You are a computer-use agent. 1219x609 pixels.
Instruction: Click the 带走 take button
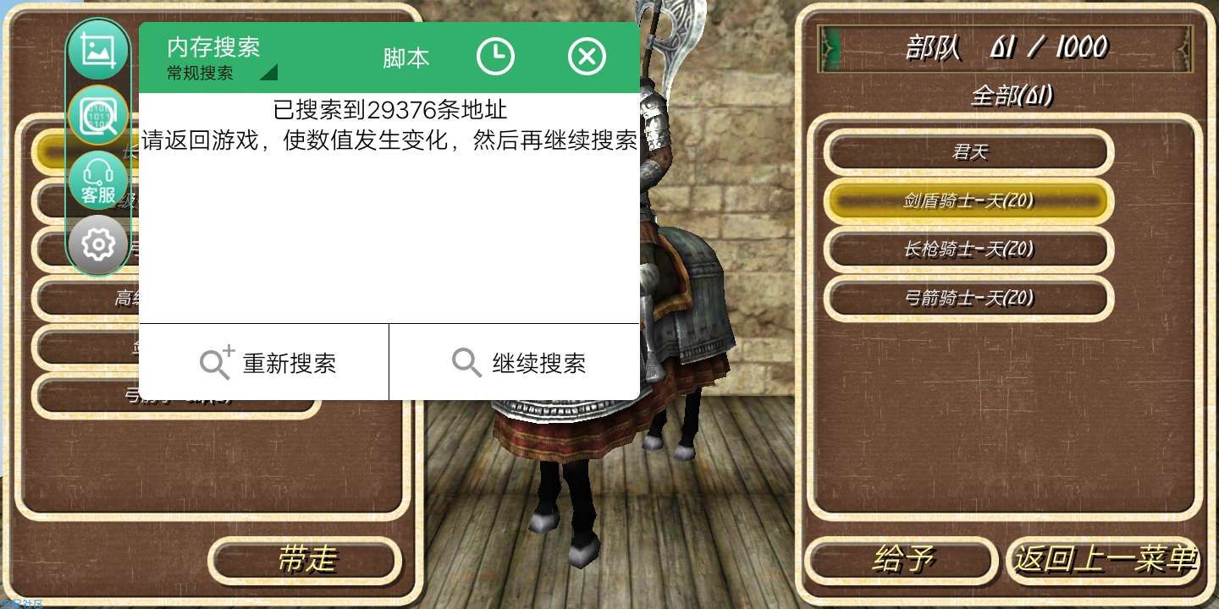(306, 560)
